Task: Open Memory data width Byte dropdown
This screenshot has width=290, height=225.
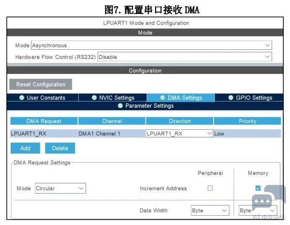Action: tap(258, 211)
